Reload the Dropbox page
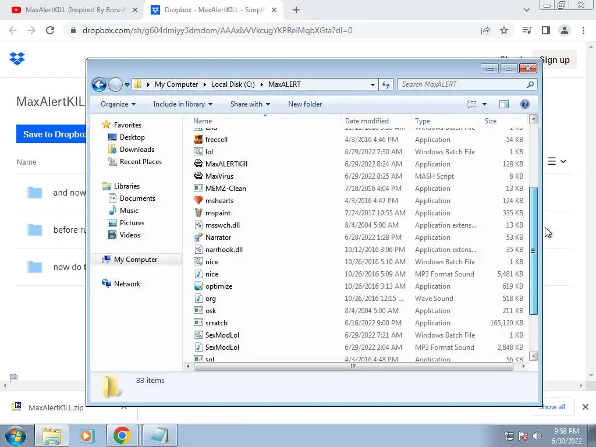Image resolution: width=596 pixels, height=447 pixels. tap(50, 30)
